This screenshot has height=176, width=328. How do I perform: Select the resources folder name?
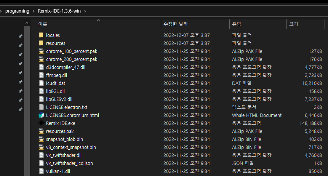(x=56, y=43)
